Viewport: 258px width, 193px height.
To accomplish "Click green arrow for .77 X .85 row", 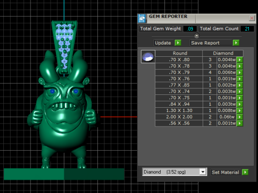I will click(x=240, y=85).
